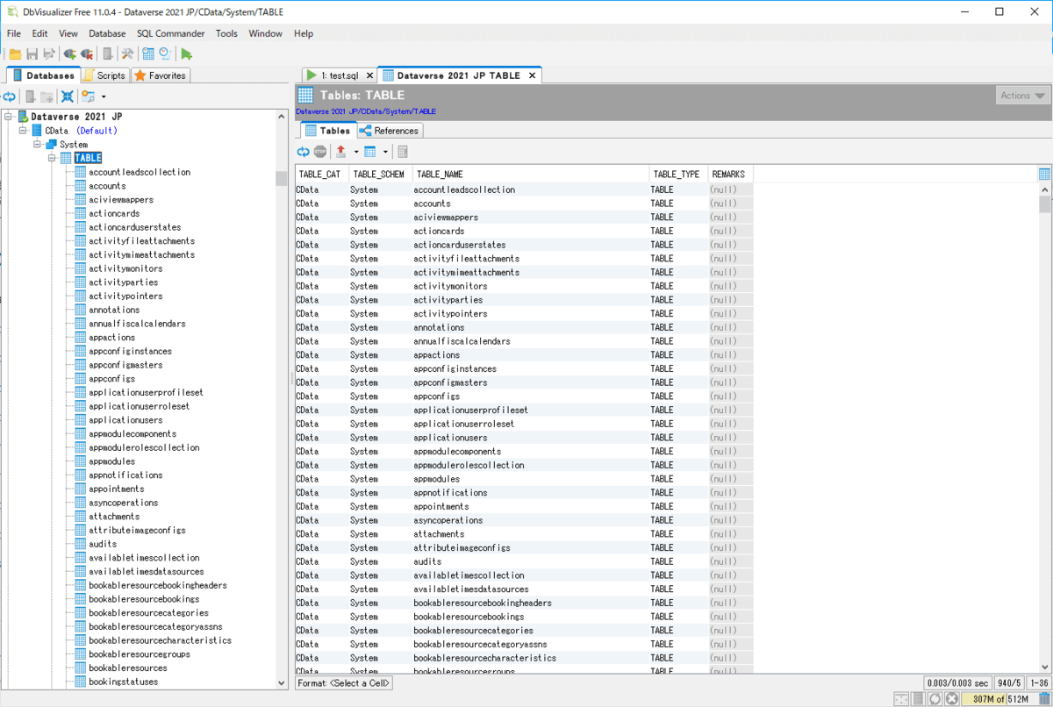Open the Actions dropdown button
The width and height of the screenshot is (1053, 707).
1022,96
